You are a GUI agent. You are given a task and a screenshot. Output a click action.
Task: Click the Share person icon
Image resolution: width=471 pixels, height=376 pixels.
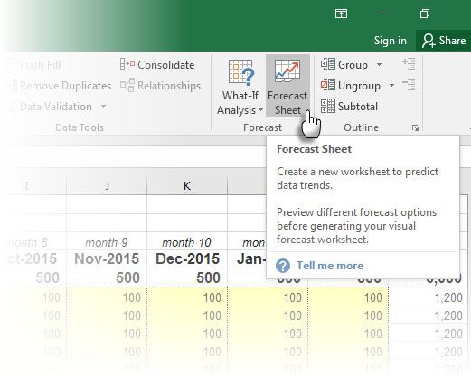pyautogui.click(x=429, y=41)
